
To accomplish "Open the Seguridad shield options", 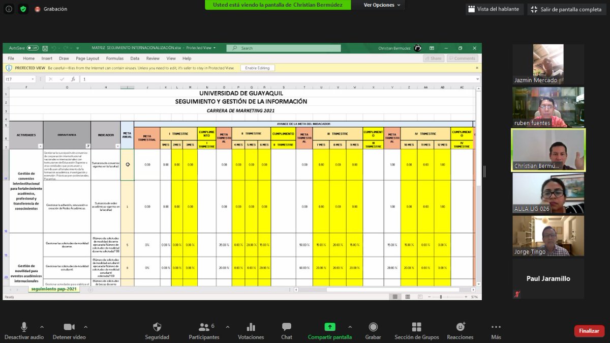I will [x=157, y=331].
